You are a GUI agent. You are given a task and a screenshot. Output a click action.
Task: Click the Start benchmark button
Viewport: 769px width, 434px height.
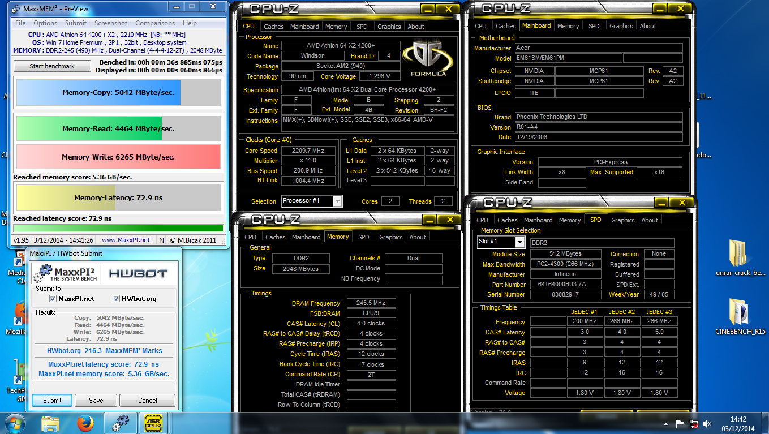(52, 66)
